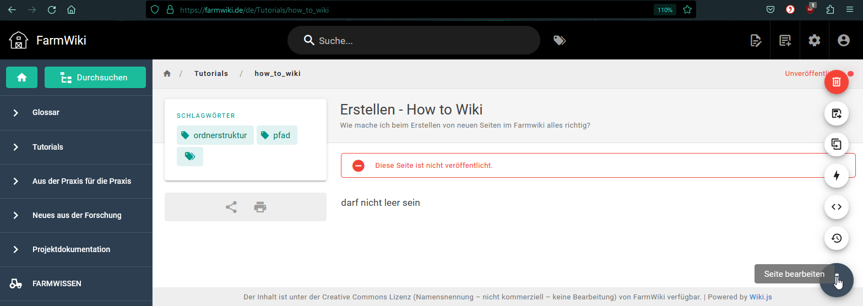Click the print page icon
Image resolution: width=863 pixels, height=306 pixels.
click(x=260, y=207)
